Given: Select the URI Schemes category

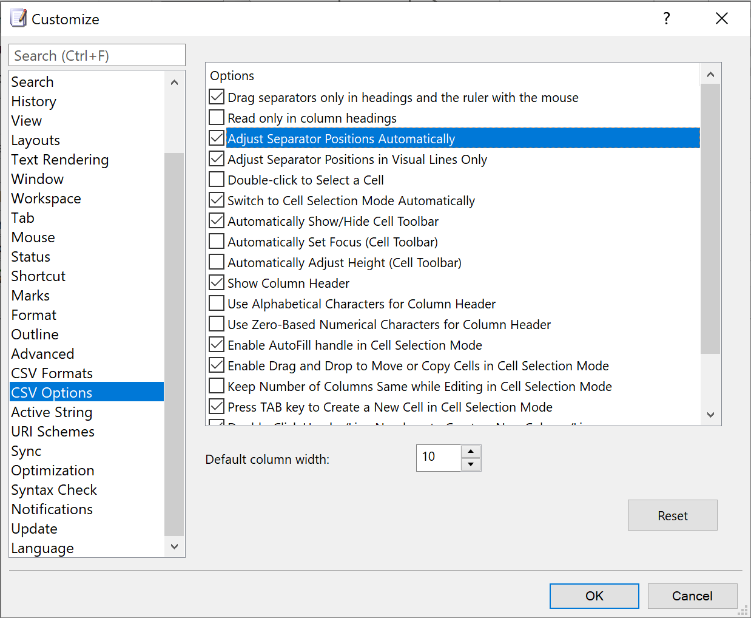Looking at the screenshot, I should (87, 431).
